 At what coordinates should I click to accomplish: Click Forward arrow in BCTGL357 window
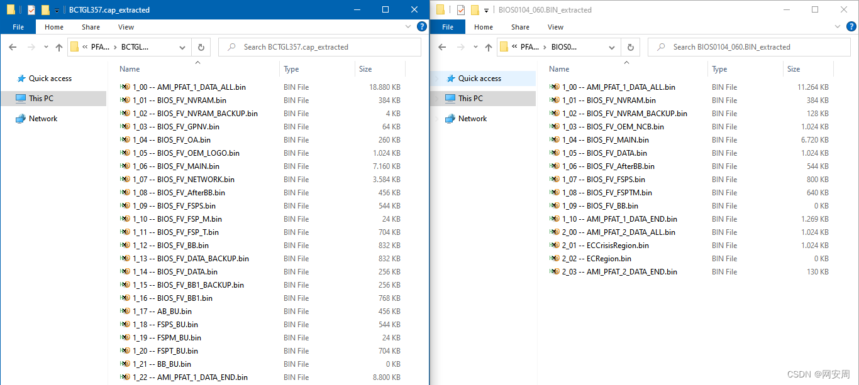(31, 47)
